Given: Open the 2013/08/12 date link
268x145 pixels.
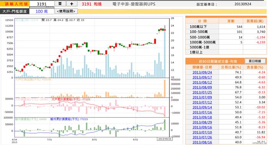Looking at the screenshot, I should 202,82.
